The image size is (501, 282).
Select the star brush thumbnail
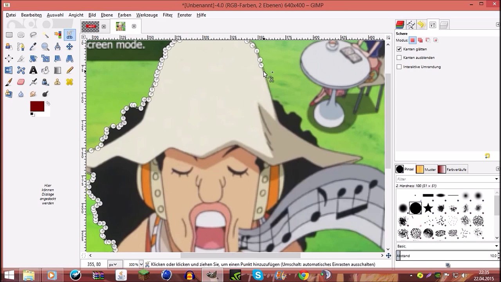[x=428, y=208]
